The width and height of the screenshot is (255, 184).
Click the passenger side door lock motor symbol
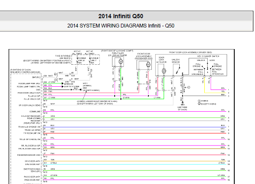point(148,65)
